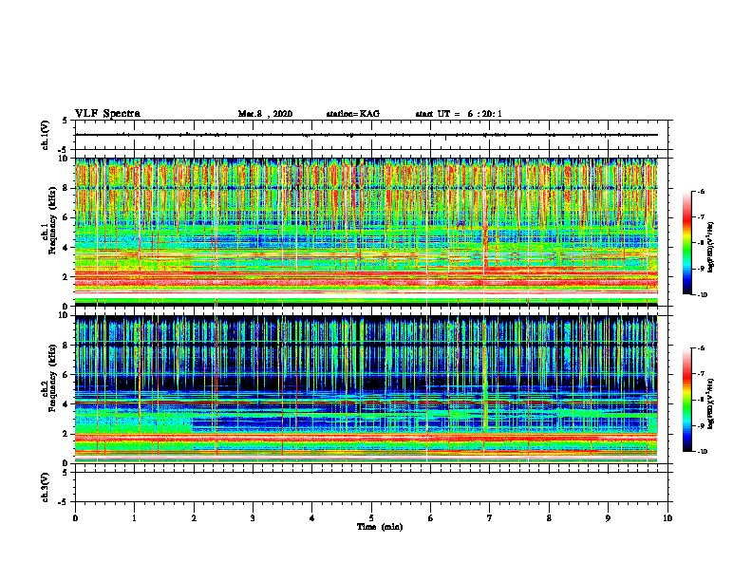Click the ch.1 frequency spectrogram plot
The height and width of the screenshot is (581, 752).
[371, 232]
